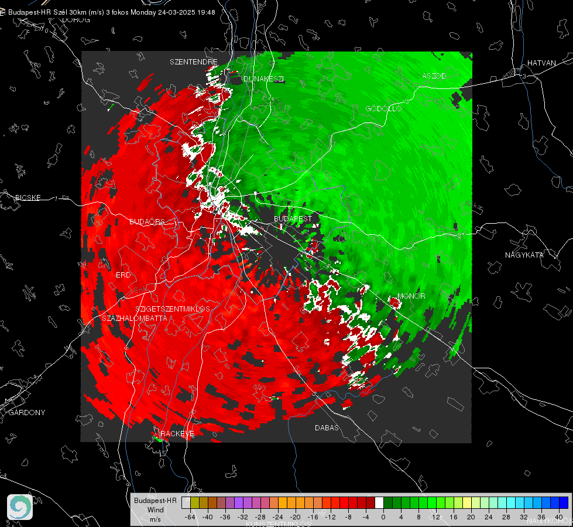Click the NAGYKÁTA town label
This screenshot has width=573, height=527.
tap(524, 255)
